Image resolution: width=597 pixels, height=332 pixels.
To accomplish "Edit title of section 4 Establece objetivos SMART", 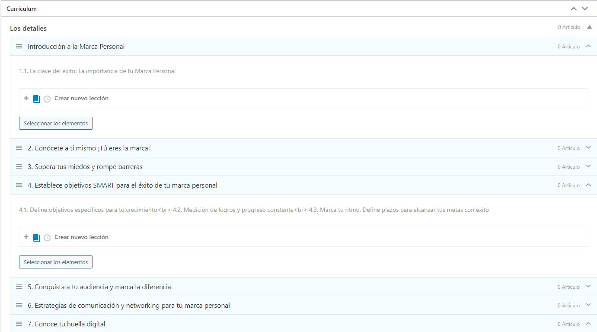I will coord(122,185).
